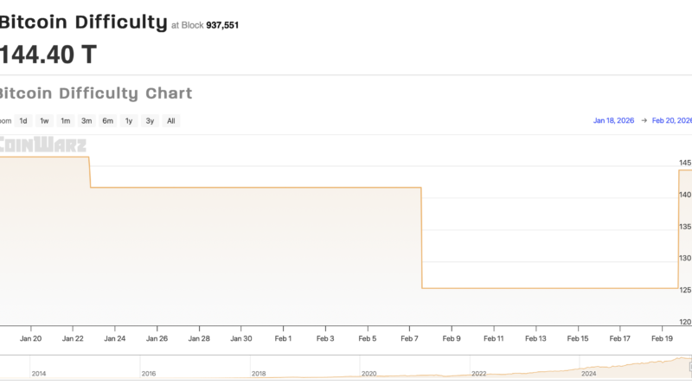Edit the Feb 20, 2026 end date
The height and width of the screenshot is (385, 692).
[x=671, y=121]
